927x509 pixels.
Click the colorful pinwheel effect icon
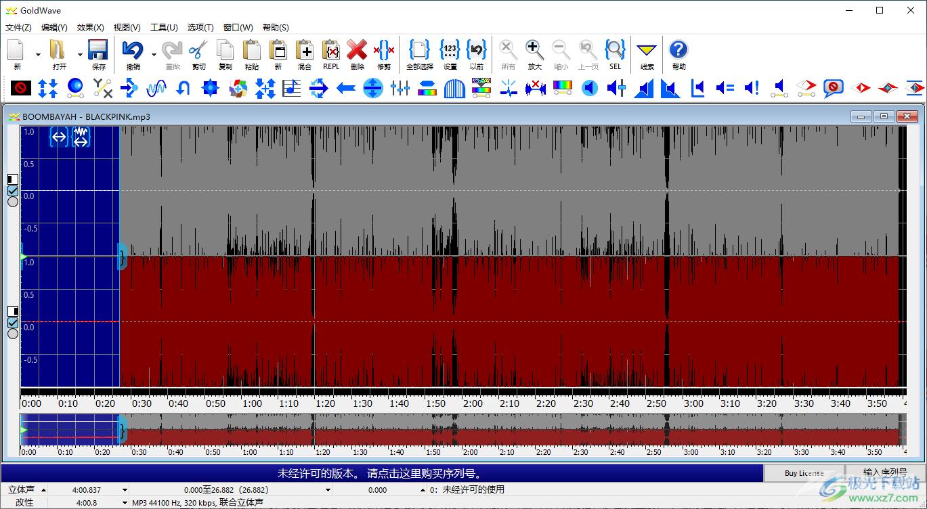pyautogui.click(x=238, y=87)
